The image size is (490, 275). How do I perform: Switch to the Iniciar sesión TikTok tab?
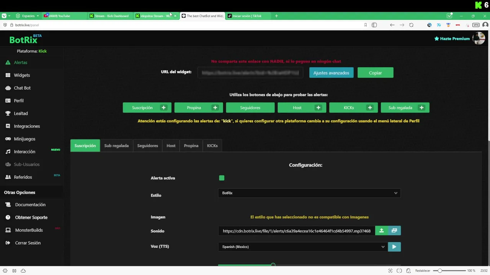click(248, 16)
